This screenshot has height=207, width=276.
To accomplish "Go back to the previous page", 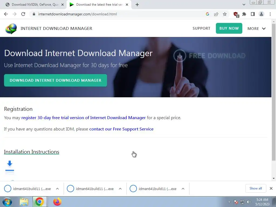I will 6,14.
